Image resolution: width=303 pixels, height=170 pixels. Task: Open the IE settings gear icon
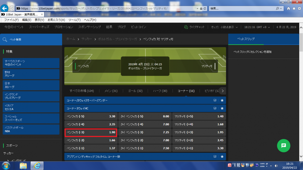(x=299, y=8)
